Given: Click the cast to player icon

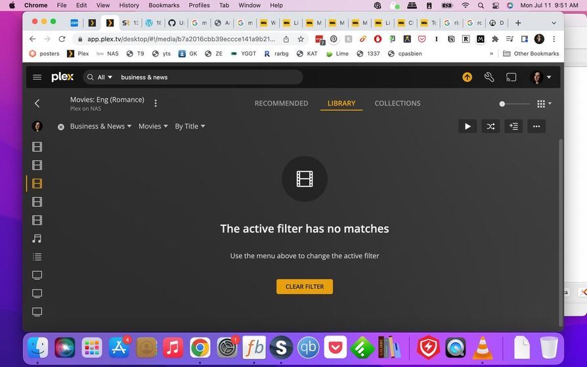Looking at the screenshot, I should (x=511, y=77).
